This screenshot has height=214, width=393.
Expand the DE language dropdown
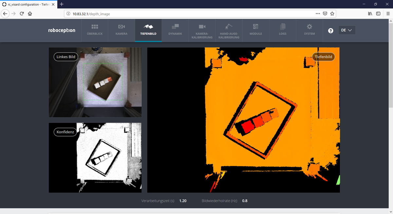[x=346, y=30]
